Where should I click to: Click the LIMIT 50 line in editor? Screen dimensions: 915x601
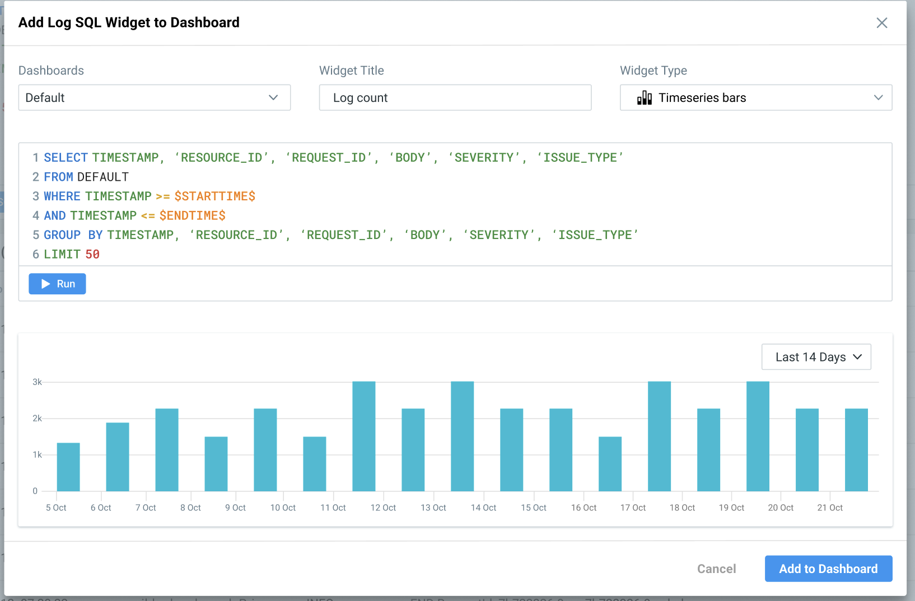(72, 254)
